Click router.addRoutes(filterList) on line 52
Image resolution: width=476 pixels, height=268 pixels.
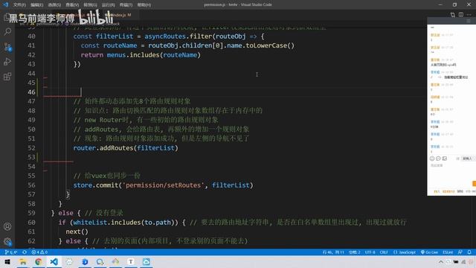pyautogui.click(x=126, y=148)
